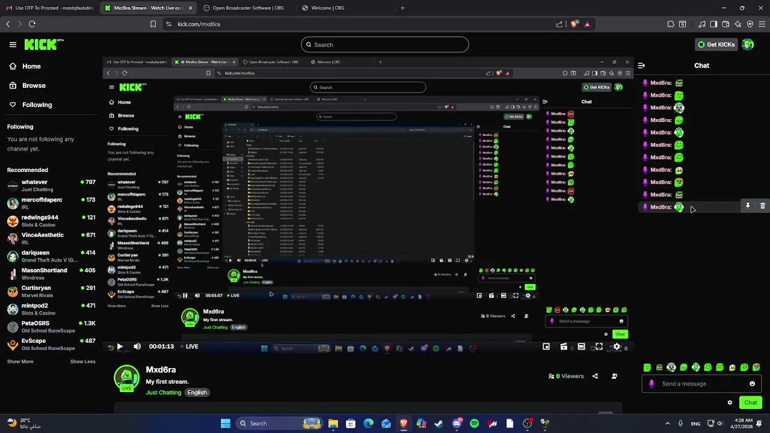Play the stream video
Screen dimensions: 770x433
119,346
